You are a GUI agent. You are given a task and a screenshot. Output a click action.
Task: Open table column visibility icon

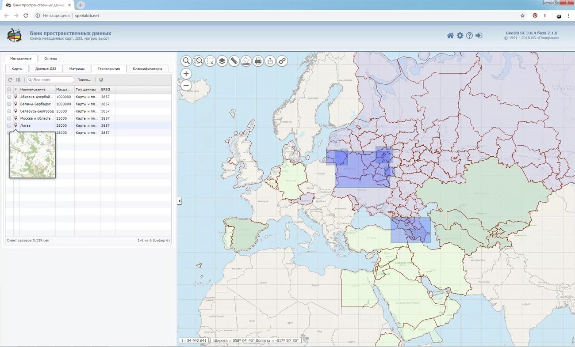click(18, 80)
